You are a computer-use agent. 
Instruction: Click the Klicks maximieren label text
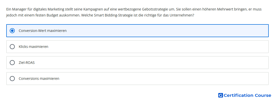click(33, 47)
